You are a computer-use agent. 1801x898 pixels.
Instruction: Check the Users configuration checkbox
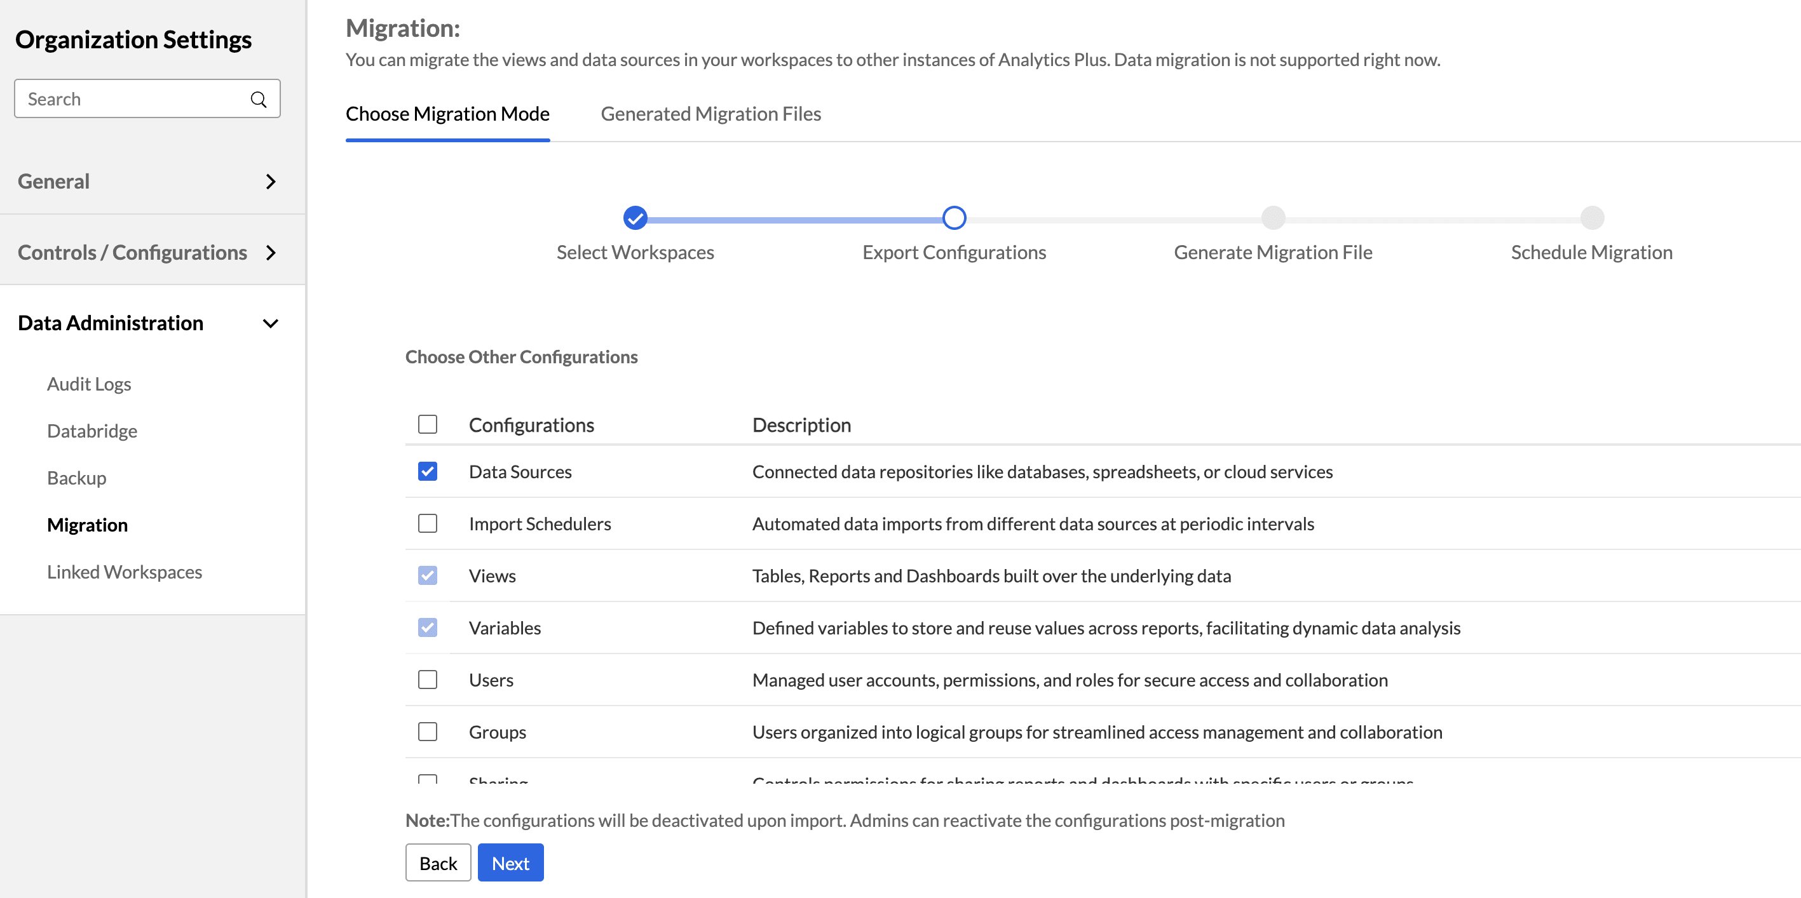(427, 680)
